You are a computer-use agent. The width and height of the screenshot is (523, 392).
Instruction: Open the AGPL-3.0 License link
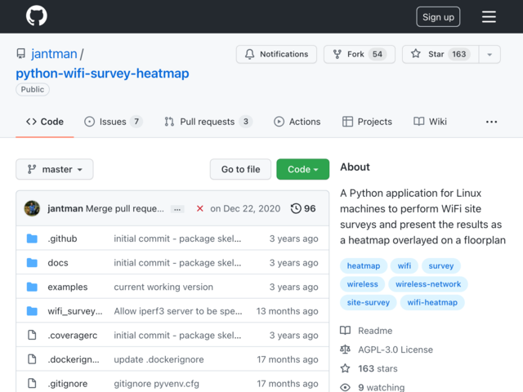[x=396, y=350]
